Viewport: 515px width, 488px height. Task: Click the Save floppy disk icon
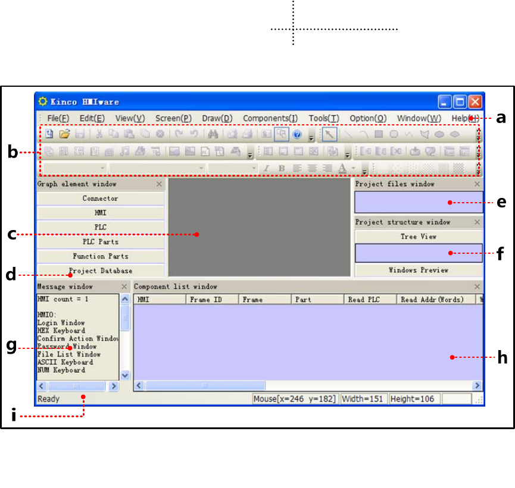(80, 134)
